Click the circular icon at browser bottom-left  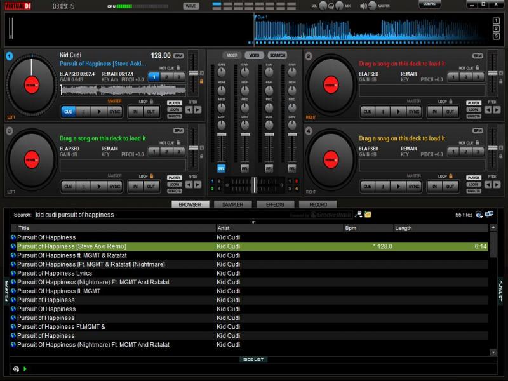(x=16, y=369)
